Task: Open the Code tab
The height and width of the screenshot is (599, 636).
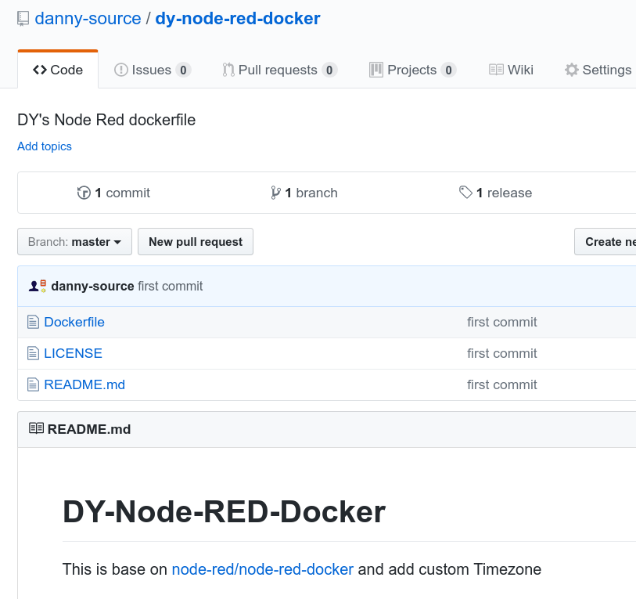Action: pos(58,70)
